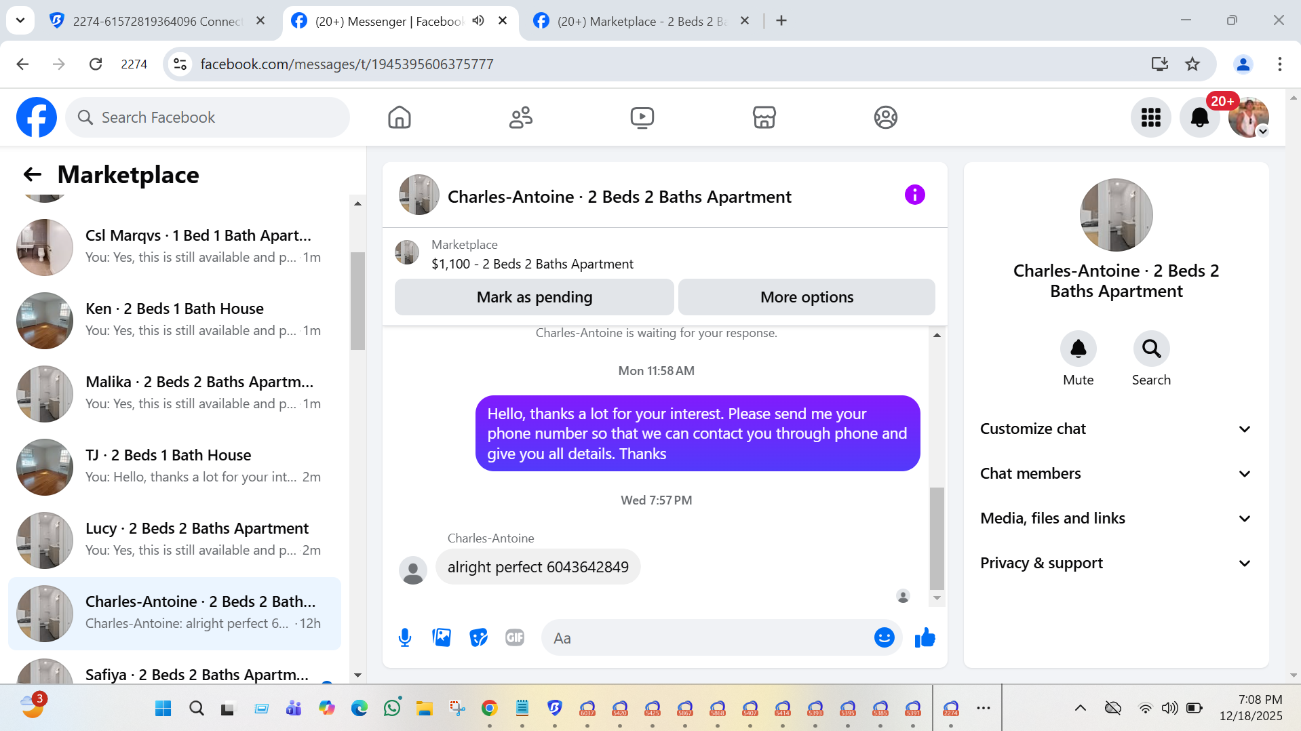Mute the conversation with the bell icon
The height and width of the screenshot is (731, 1301).
(x=1078, y=349)
